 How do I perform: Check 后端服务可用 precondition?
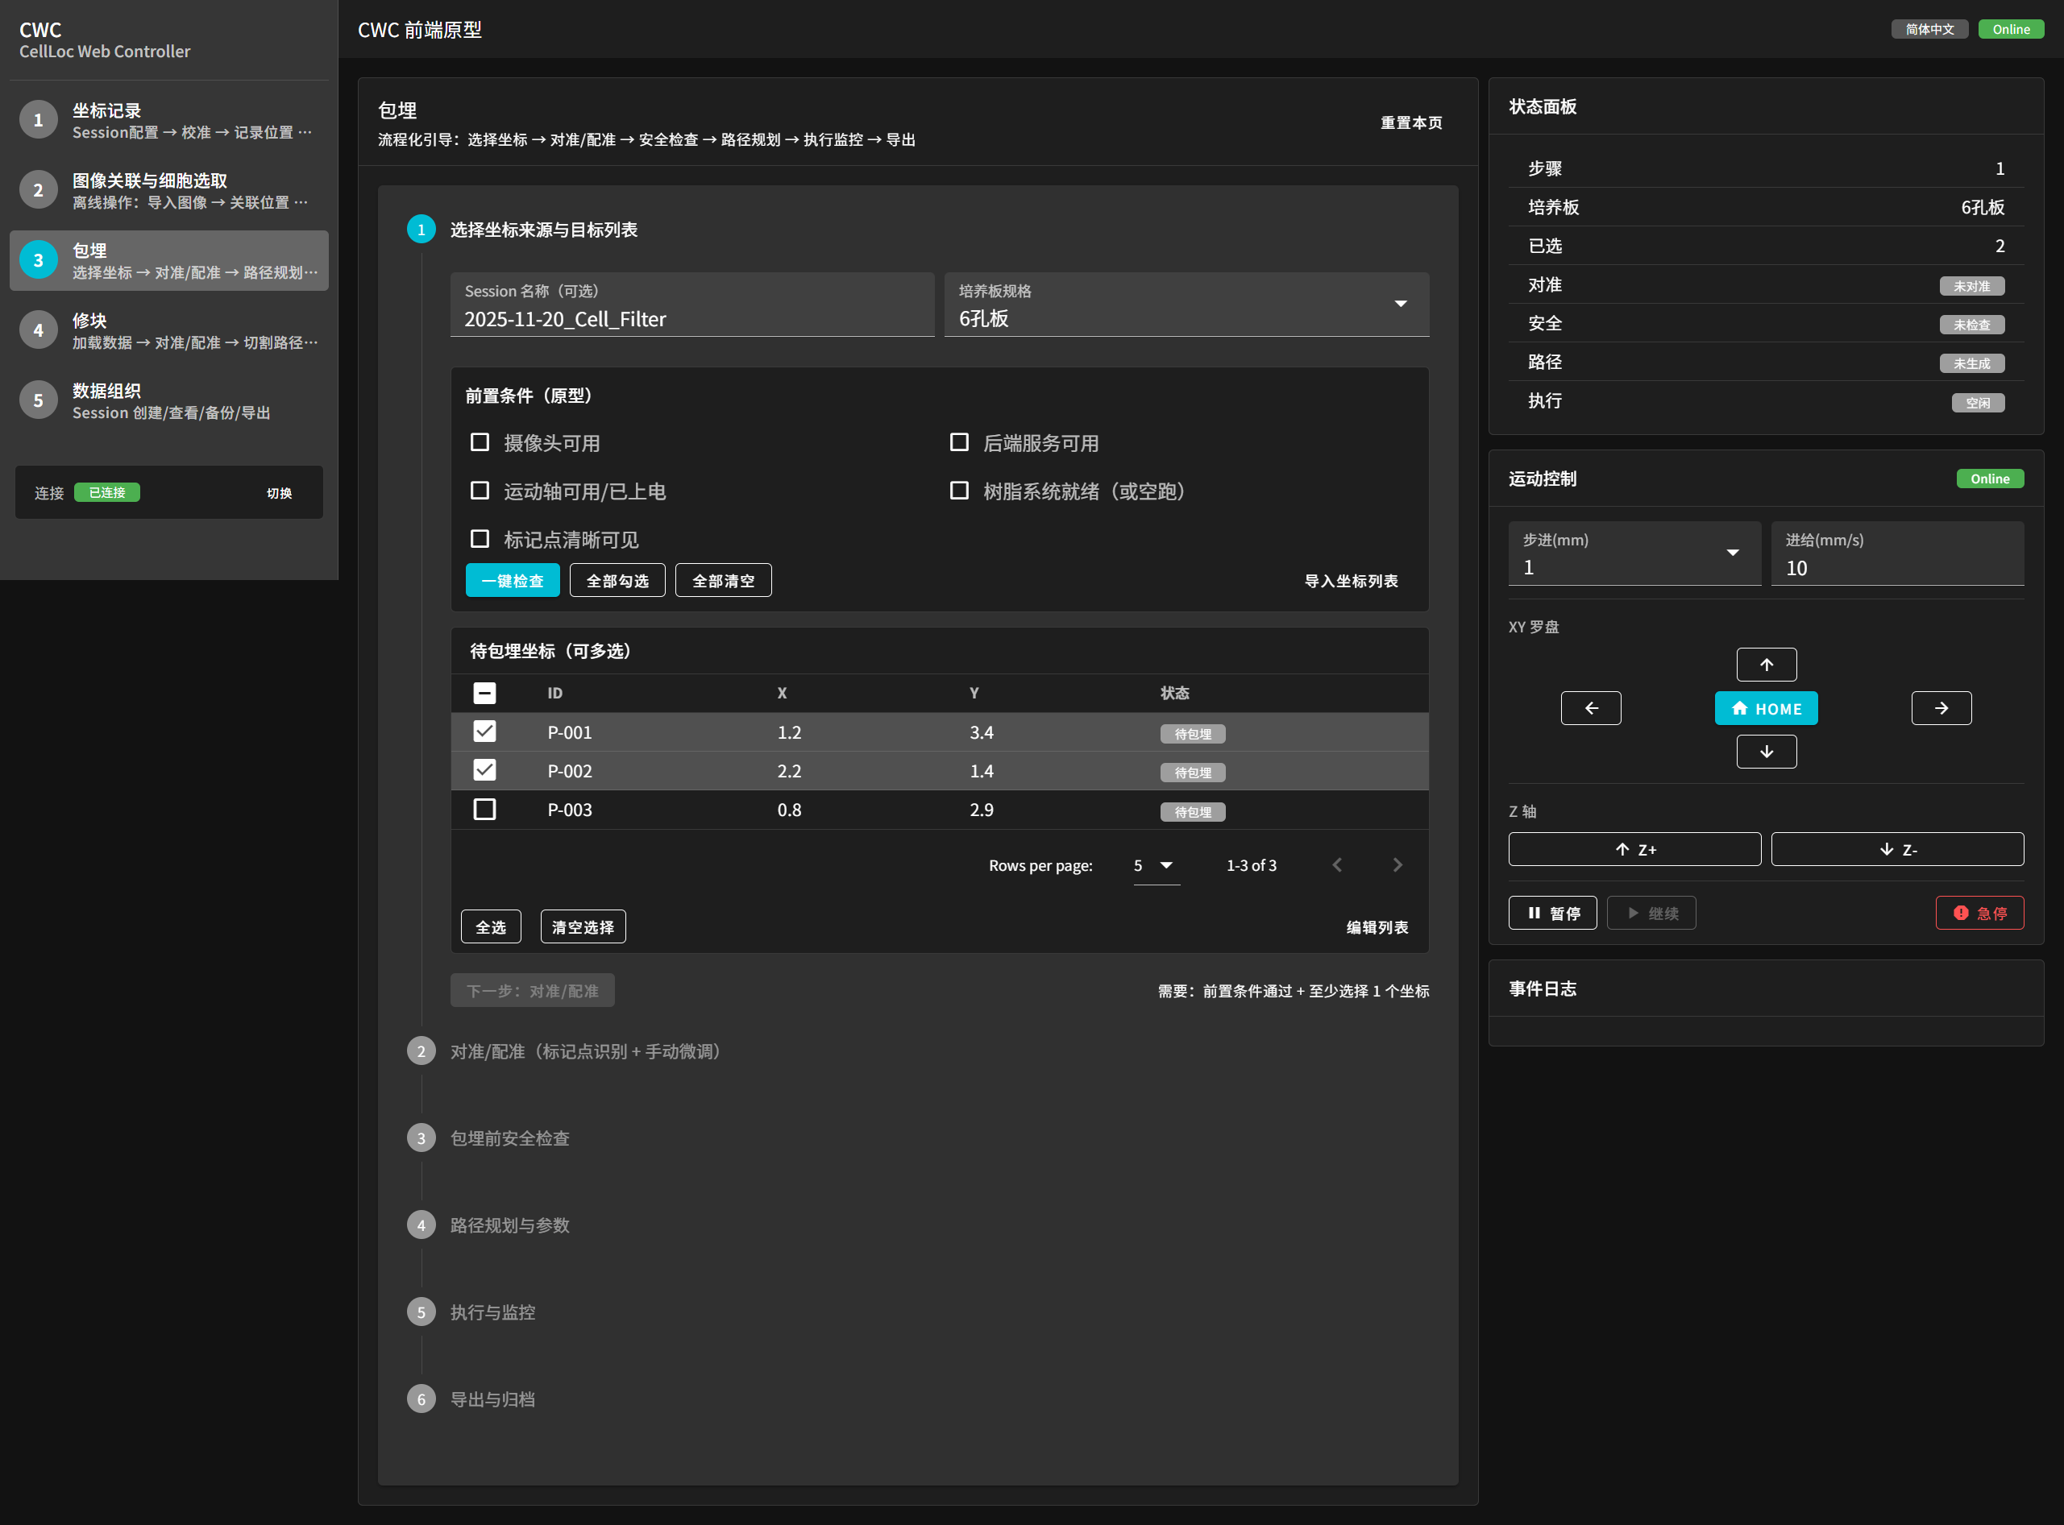click(958, 442)
